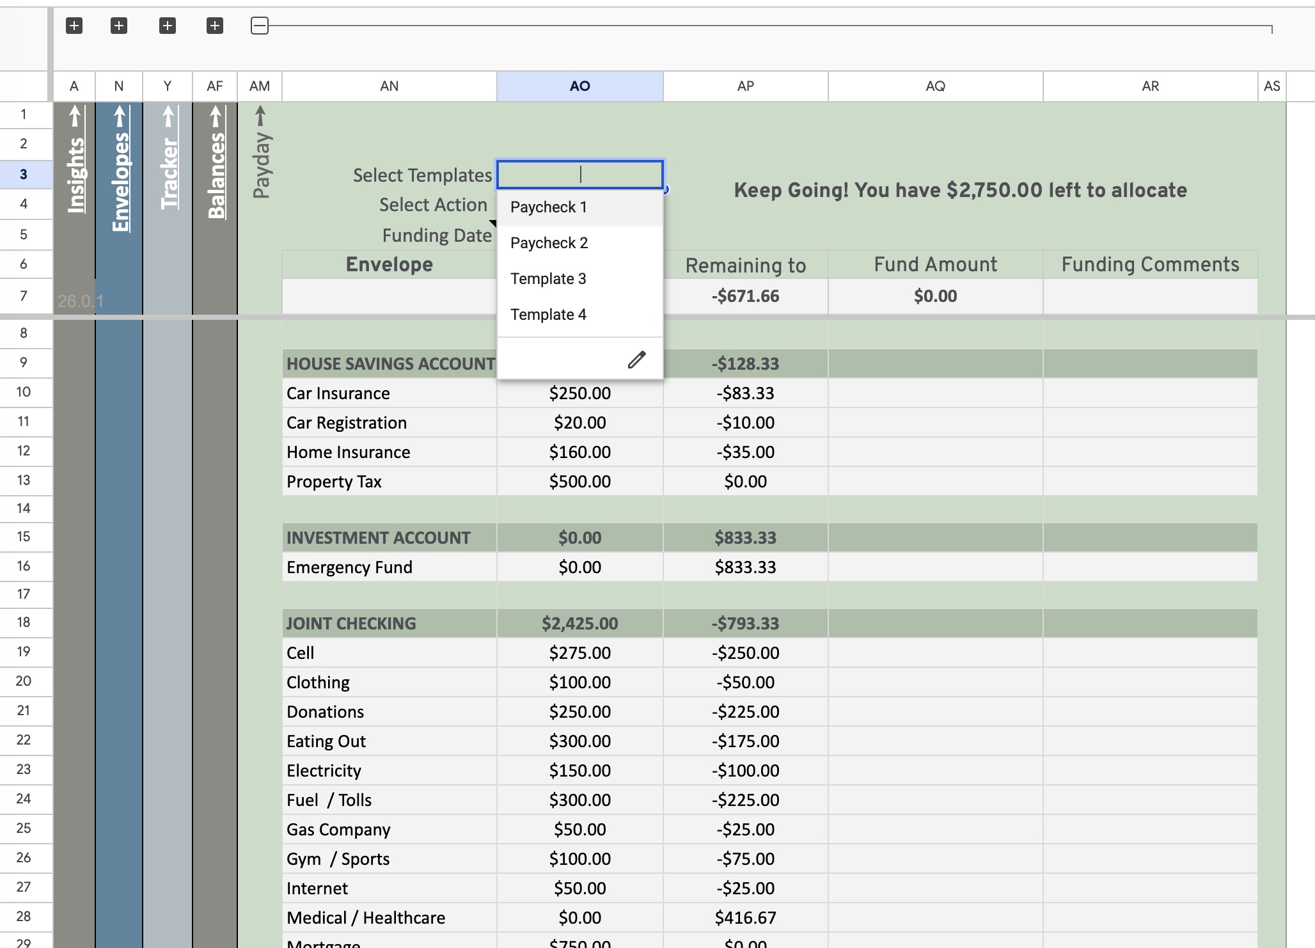Click the Fuel / Tolls envelope cell

tap(390, 800)
